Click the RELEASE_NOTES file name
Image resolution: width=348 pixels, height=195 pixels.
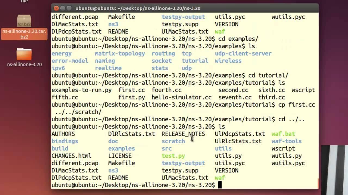(x=183, y=134)
